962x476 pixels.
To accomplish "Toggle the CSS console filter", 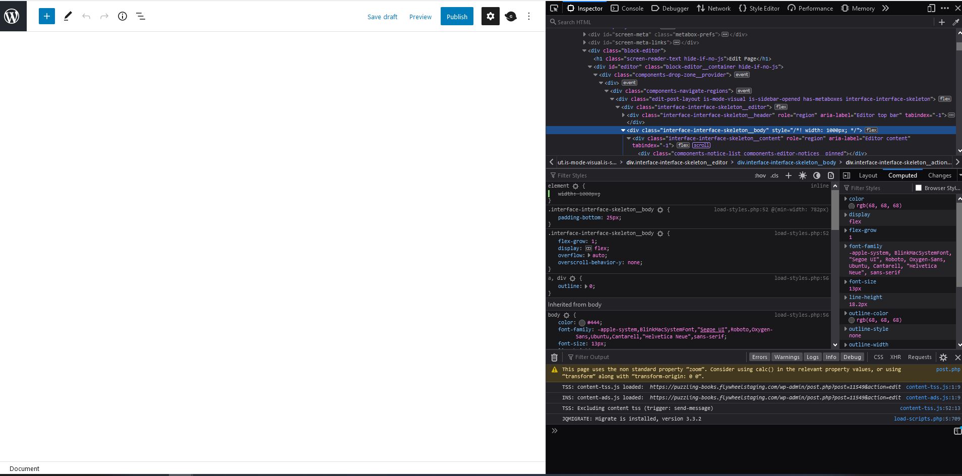I will (878, 357).
